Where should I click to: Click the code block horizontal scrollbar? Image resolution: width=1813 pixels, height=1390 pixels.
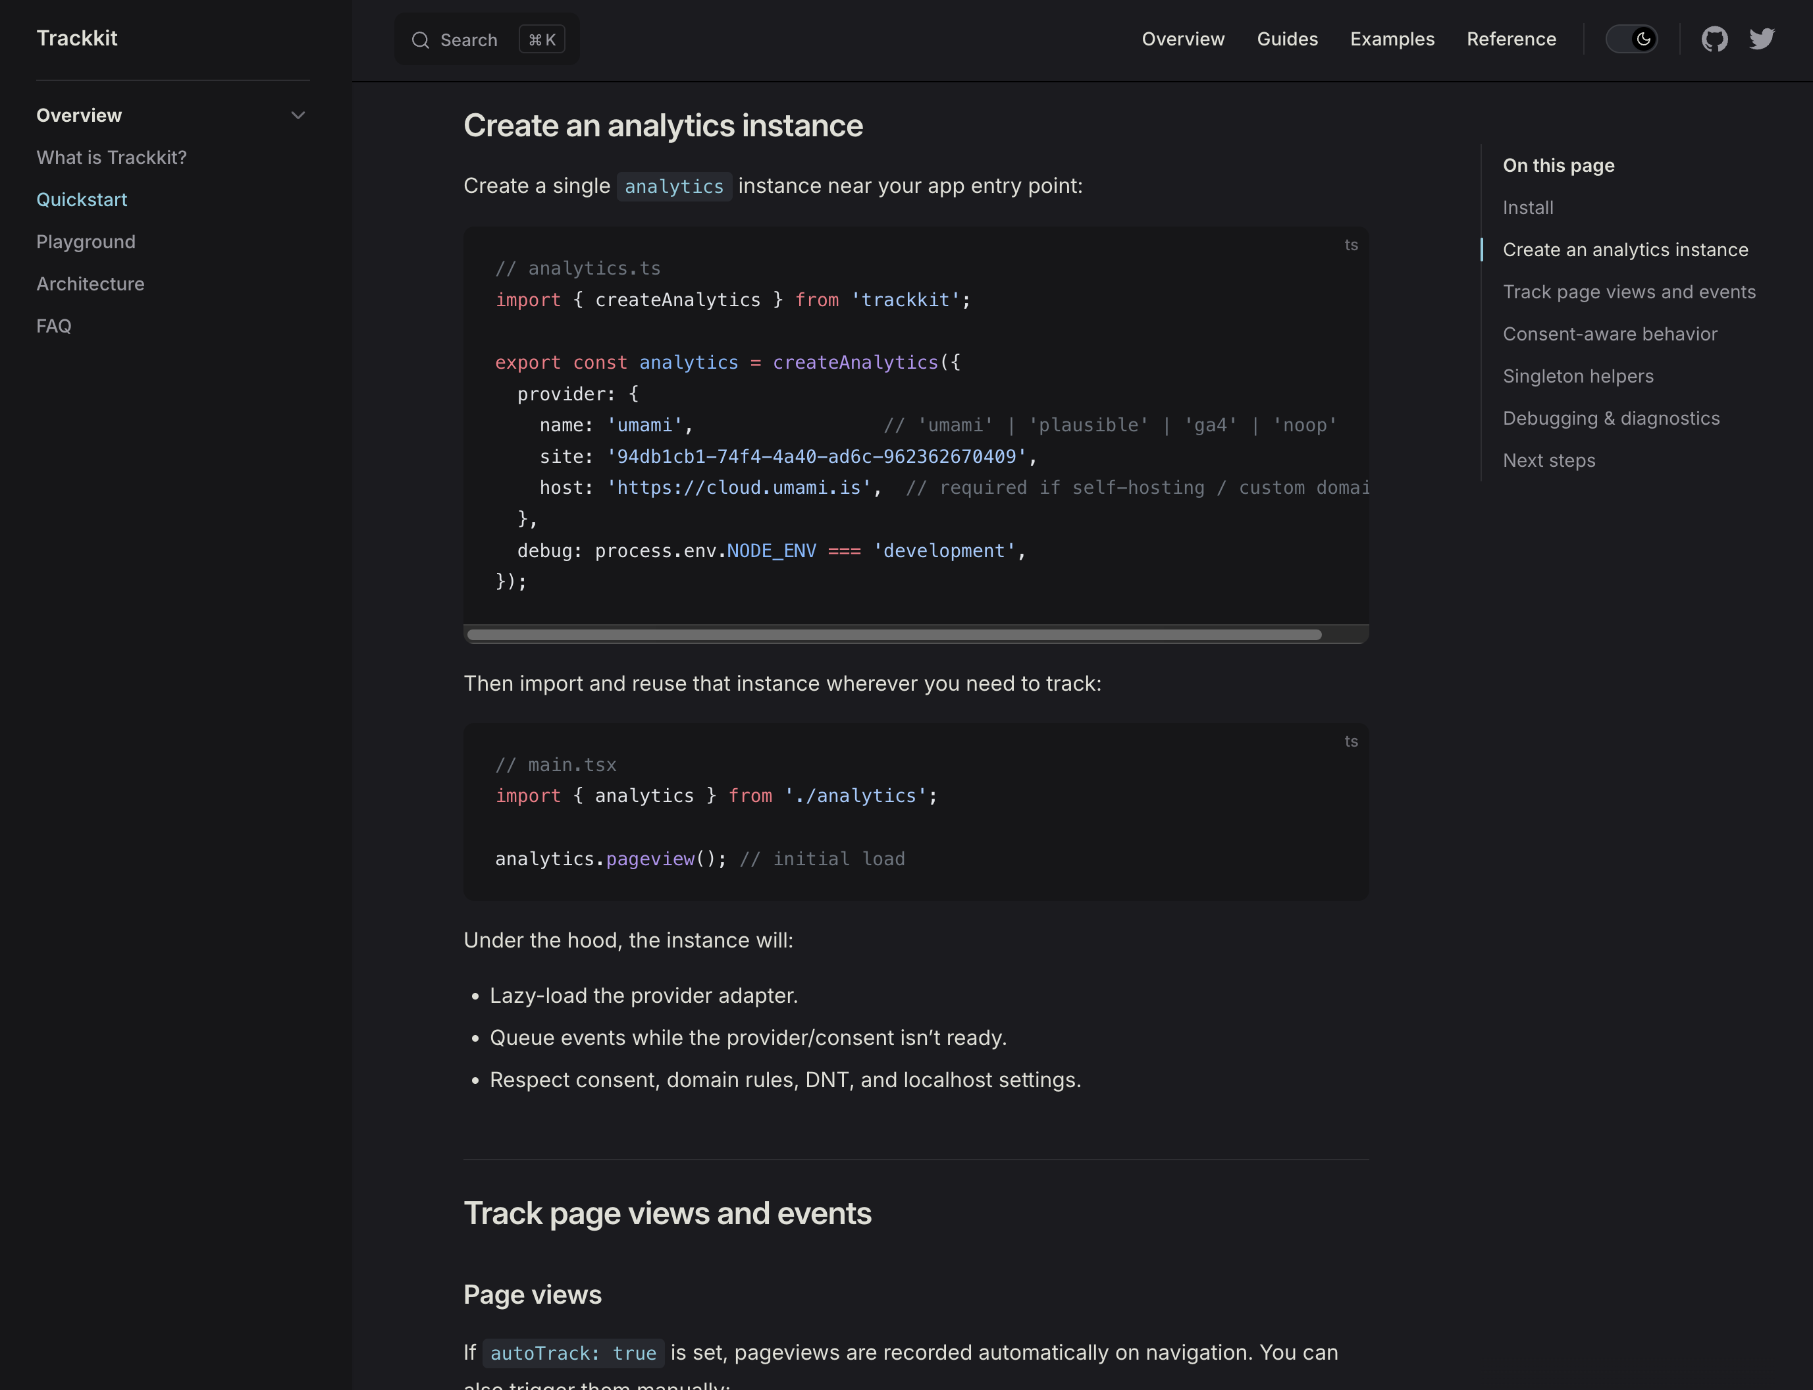(x=893, y=635)
